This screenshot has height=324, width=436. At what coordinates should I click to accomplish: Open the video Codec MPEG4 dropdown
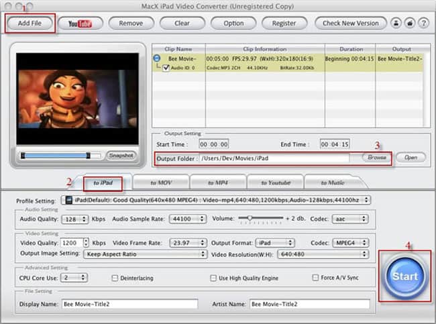351,243
